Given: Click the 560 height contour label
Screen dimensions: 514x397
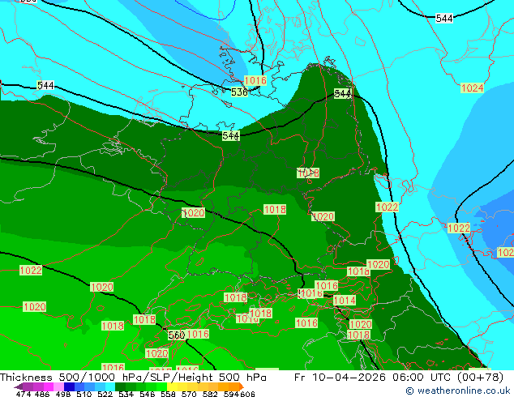Looking at the screenshot, I should pos(177,335).
